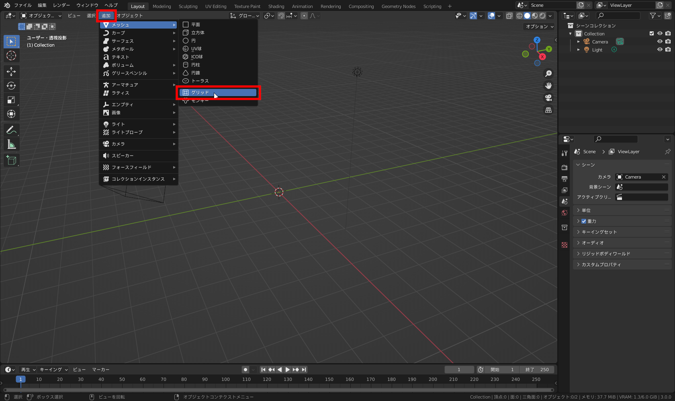Screen dimensions: 675x401
Task: Select the Annotate pencil tool
Action: [11, 130]
